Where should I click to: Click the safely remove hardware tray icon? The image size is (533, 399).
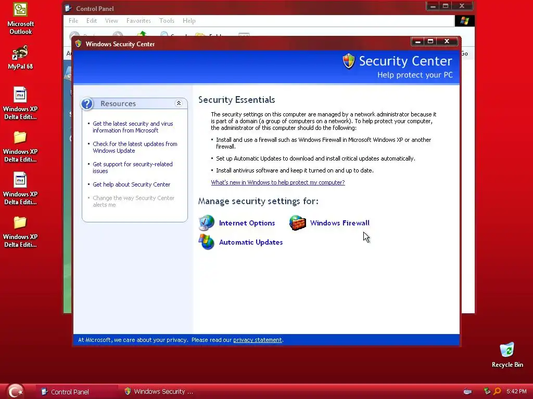point(487,391)
